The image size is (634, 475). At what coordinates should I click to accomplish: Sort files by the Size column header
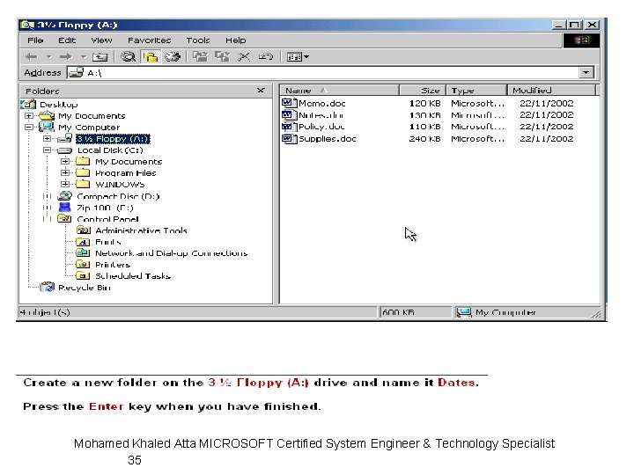click(x=423, y=90)
